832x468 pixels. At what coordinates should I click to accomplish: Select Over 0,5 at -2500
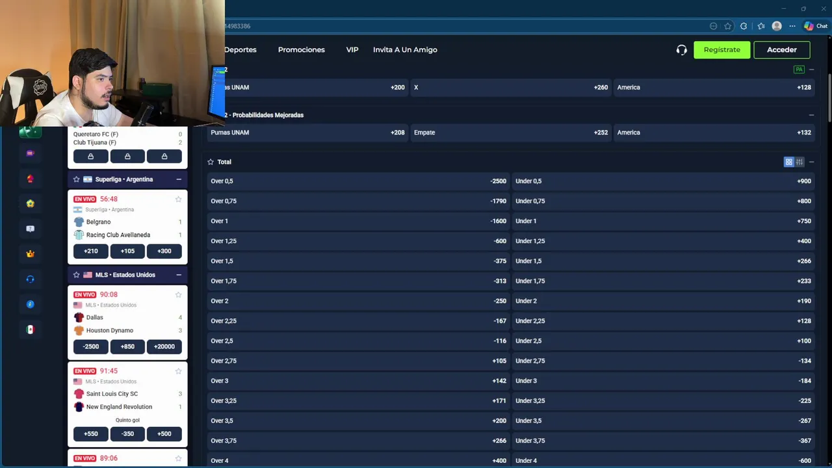[x=358, y=181]
